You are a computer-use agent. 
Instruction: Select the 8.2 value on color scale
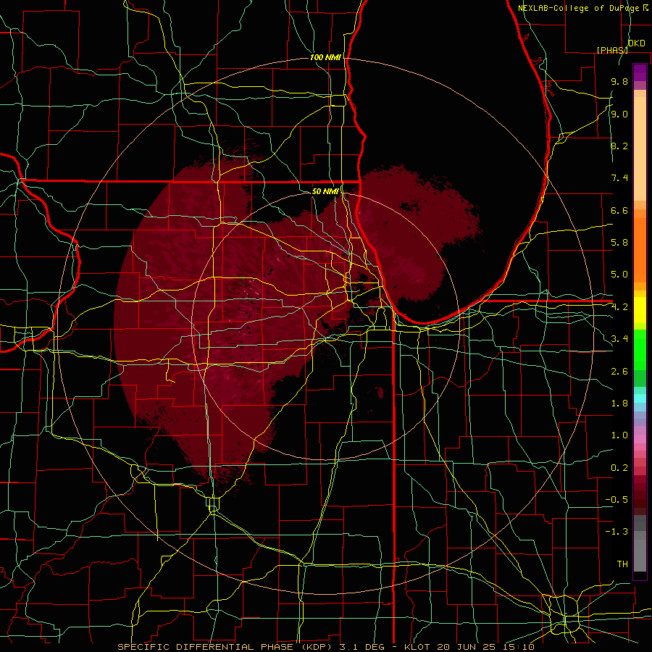(619, 146)
